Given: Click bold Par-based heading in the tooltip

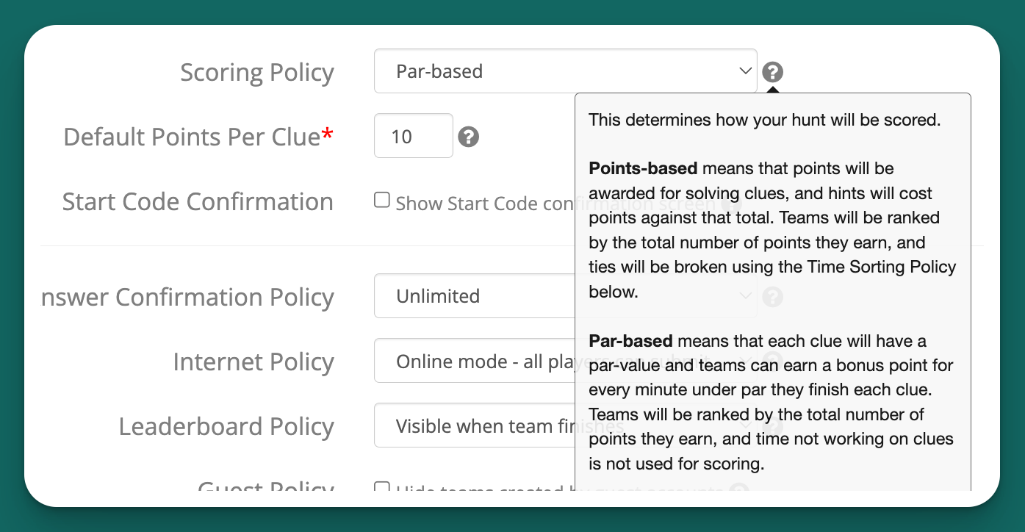Looking at the screenshot, I should click(631, 341).
